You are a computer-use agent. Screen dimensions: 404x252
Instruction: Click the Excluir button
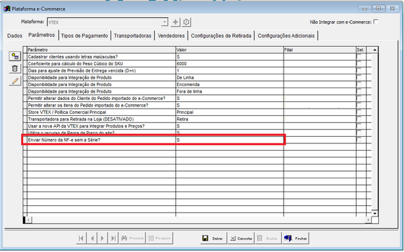click(268, 238)
